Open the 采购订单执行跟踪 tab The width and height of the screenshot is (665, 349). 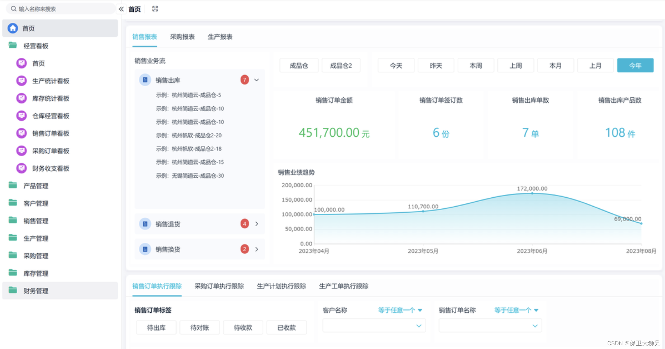point(219,286)
